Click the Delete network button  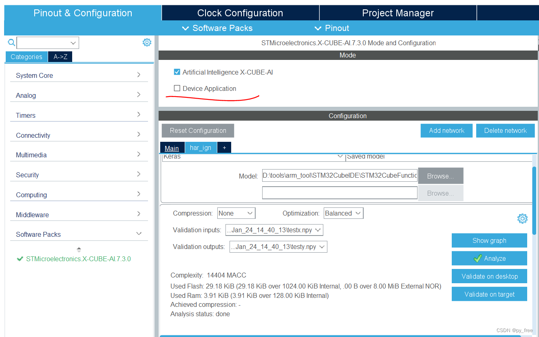pyautogui.click(x=505, y=130)
